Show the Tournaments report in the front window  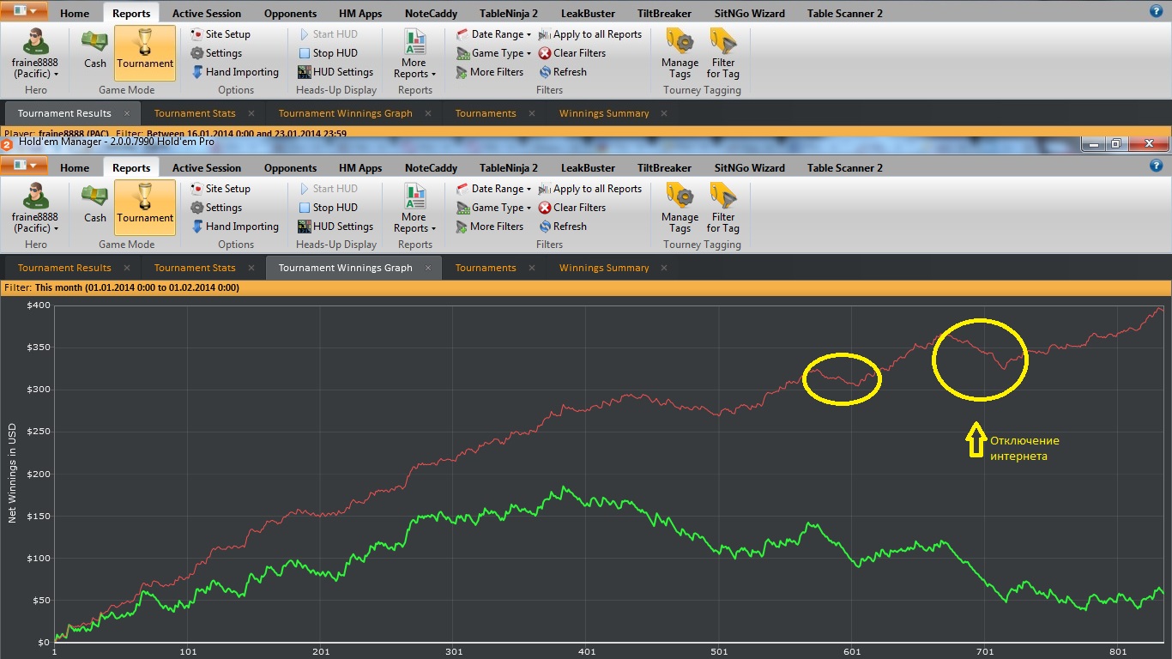click(486, 268)
